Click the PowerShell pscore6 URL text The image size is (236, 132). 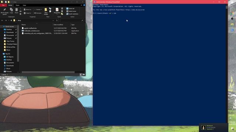pyautogui.click(x=135, y=10)
